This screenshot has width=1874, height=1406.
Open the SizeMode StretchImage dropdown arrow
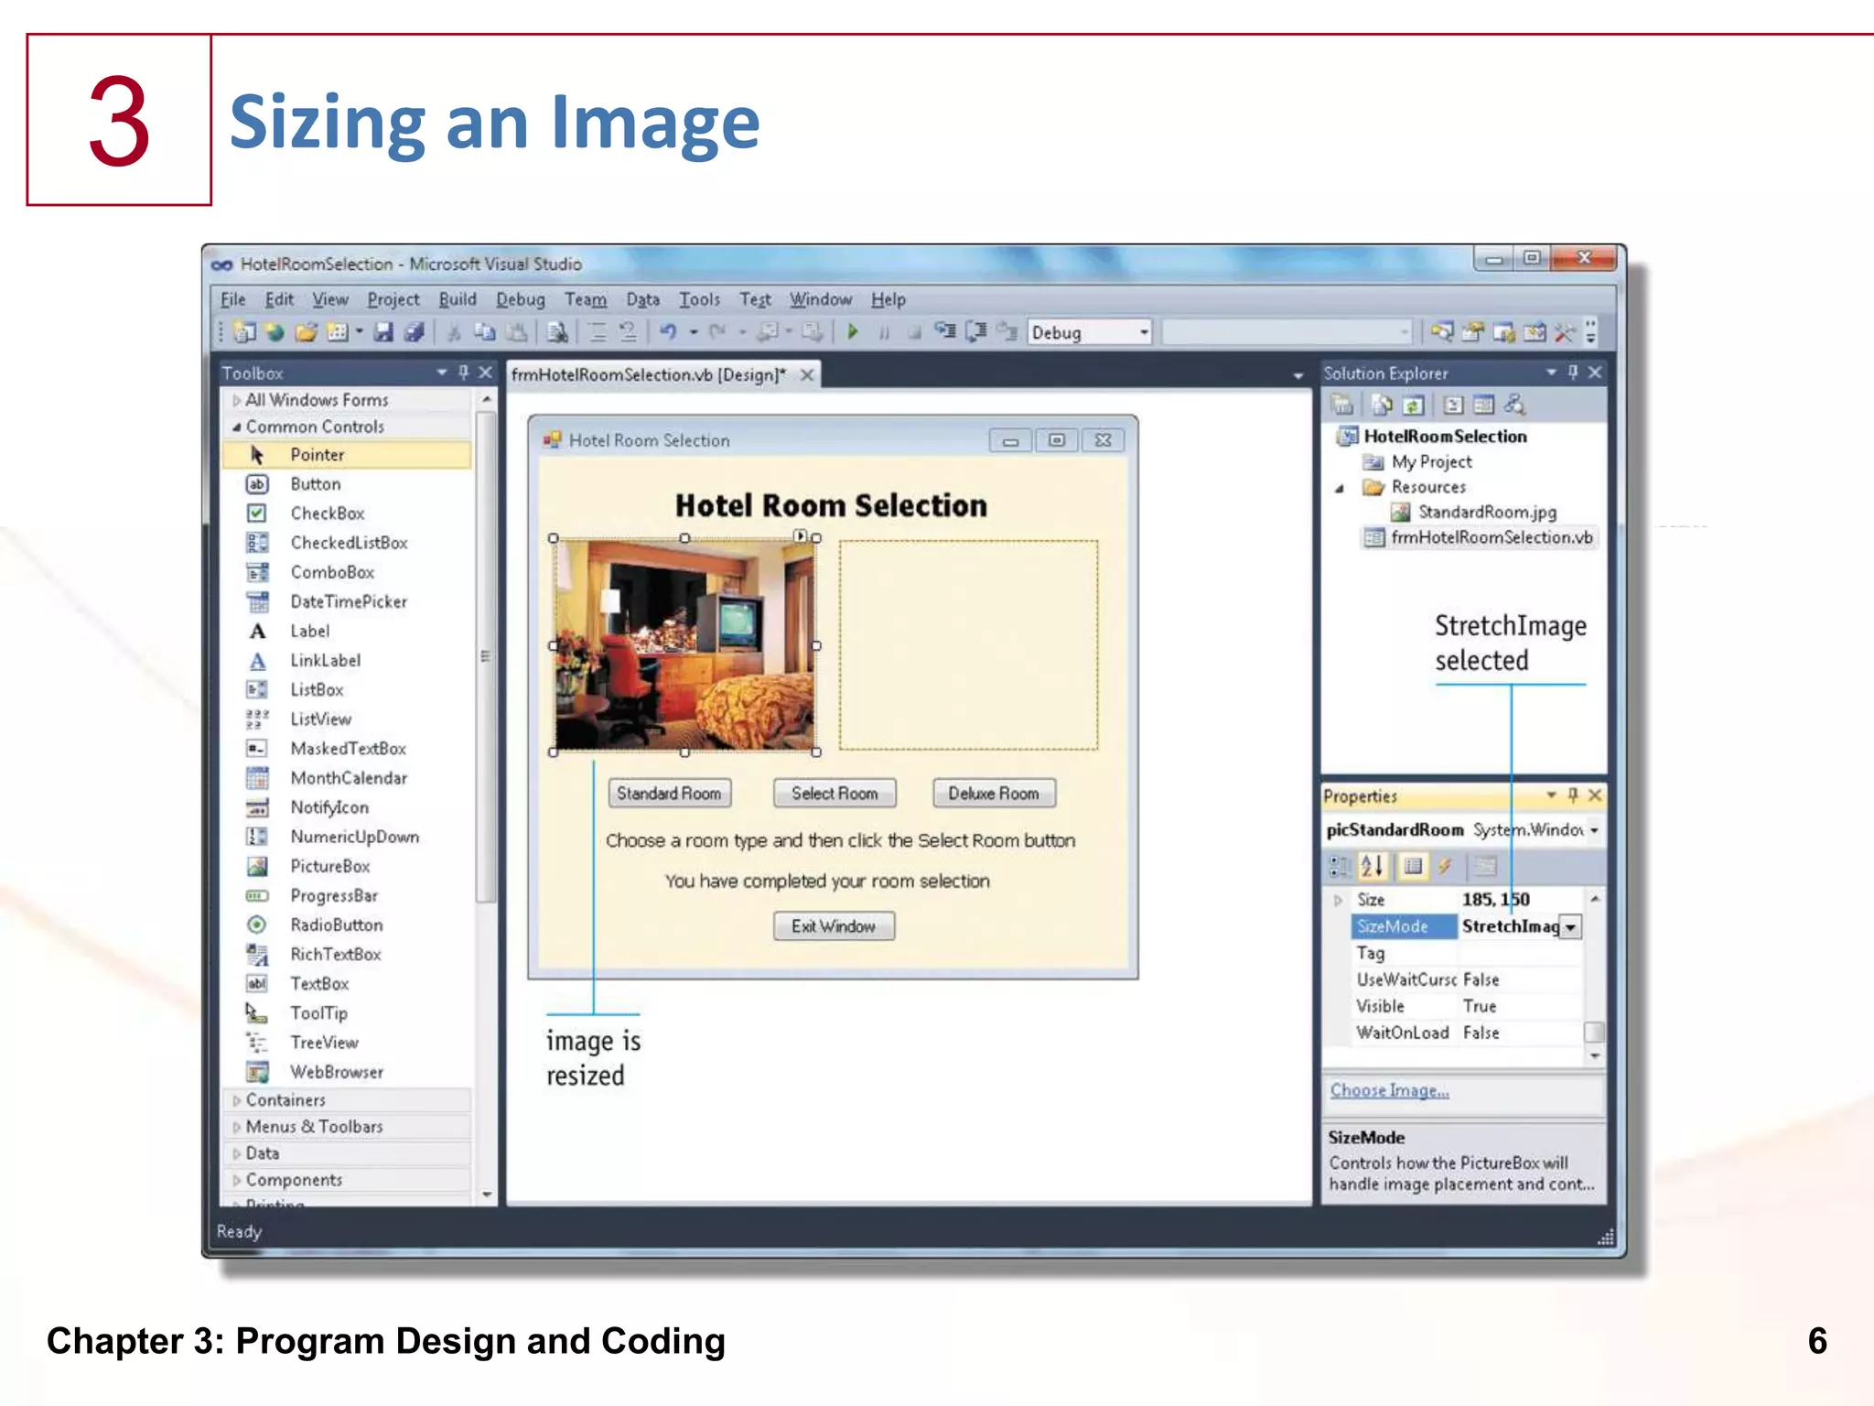tap(1570, 927)
